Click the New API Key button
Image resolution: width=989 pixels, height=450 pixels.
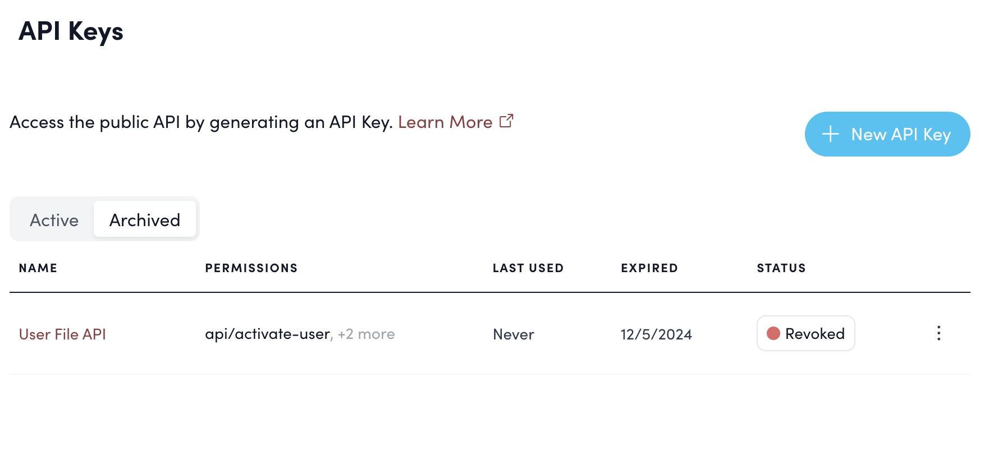pyautogui.click(x=887, y=134)
